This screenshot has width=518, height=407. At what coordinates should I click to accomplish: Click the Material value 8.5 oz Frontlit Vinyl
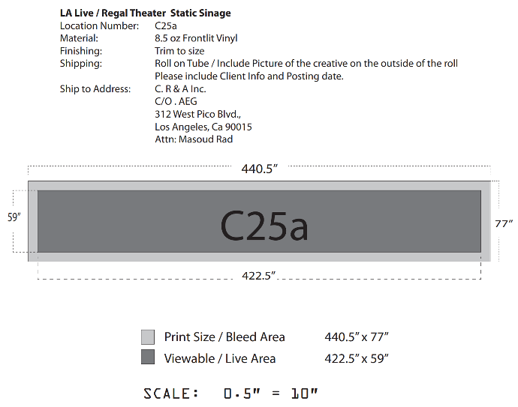pos(196,38)
